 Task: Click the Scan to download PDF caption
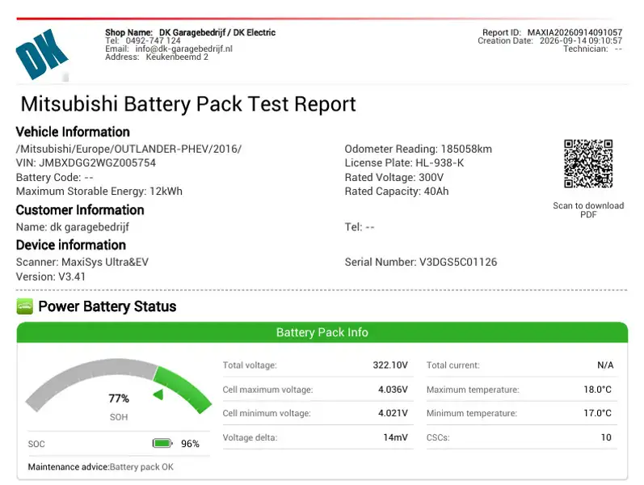588,209
